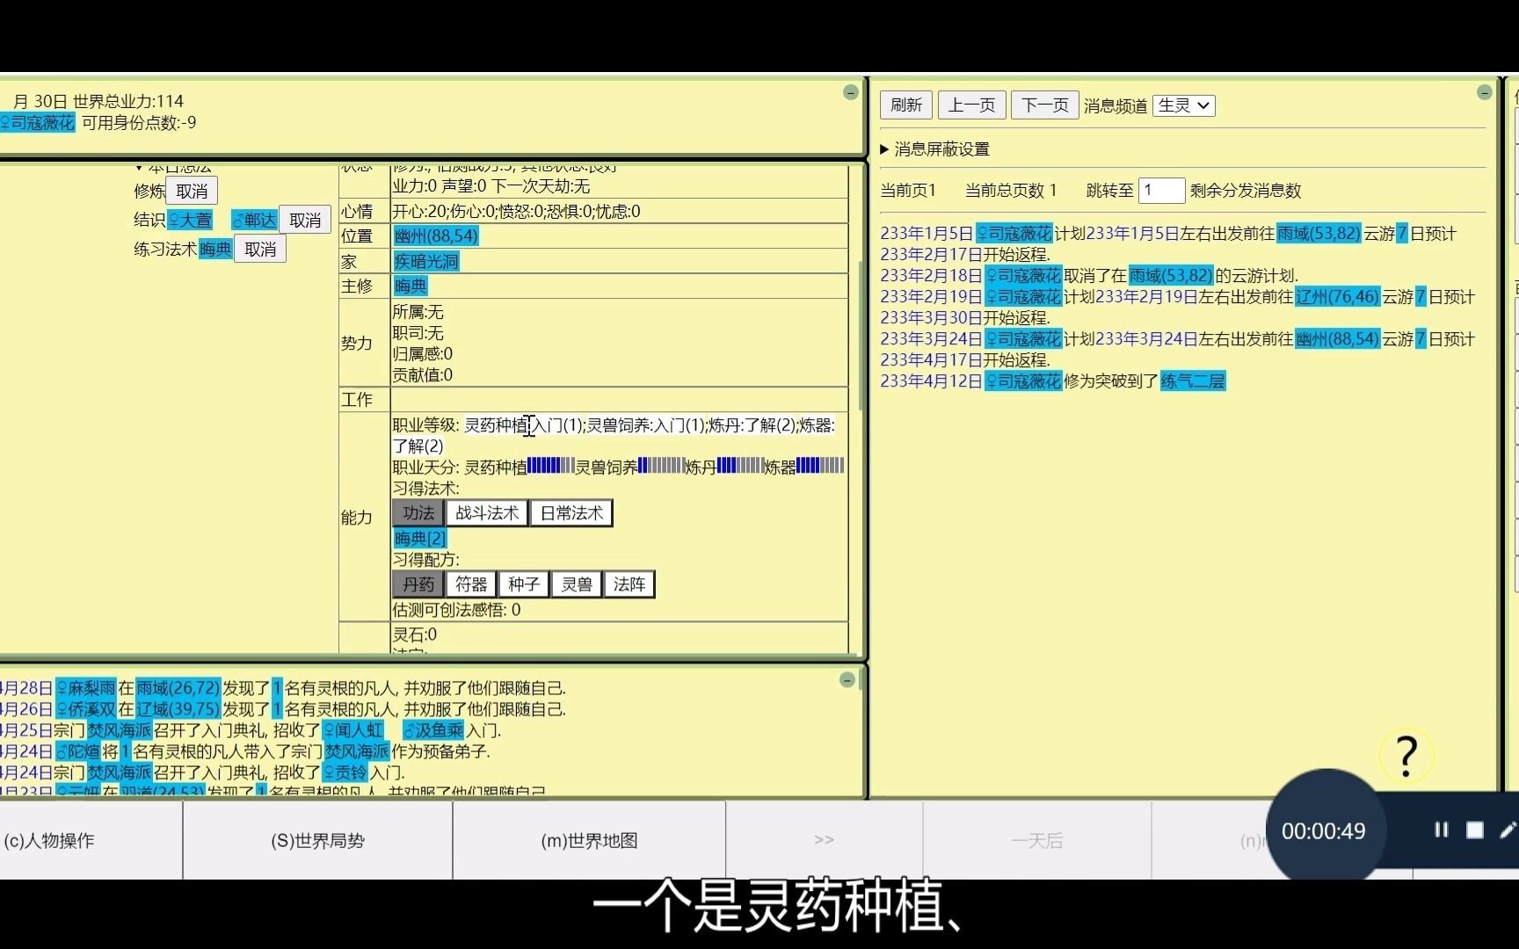Image resolution: width=1519 pixels, height=949 pixels.
Task: Cancel 结识 with 郸达
Action: [x=305, y=220]
